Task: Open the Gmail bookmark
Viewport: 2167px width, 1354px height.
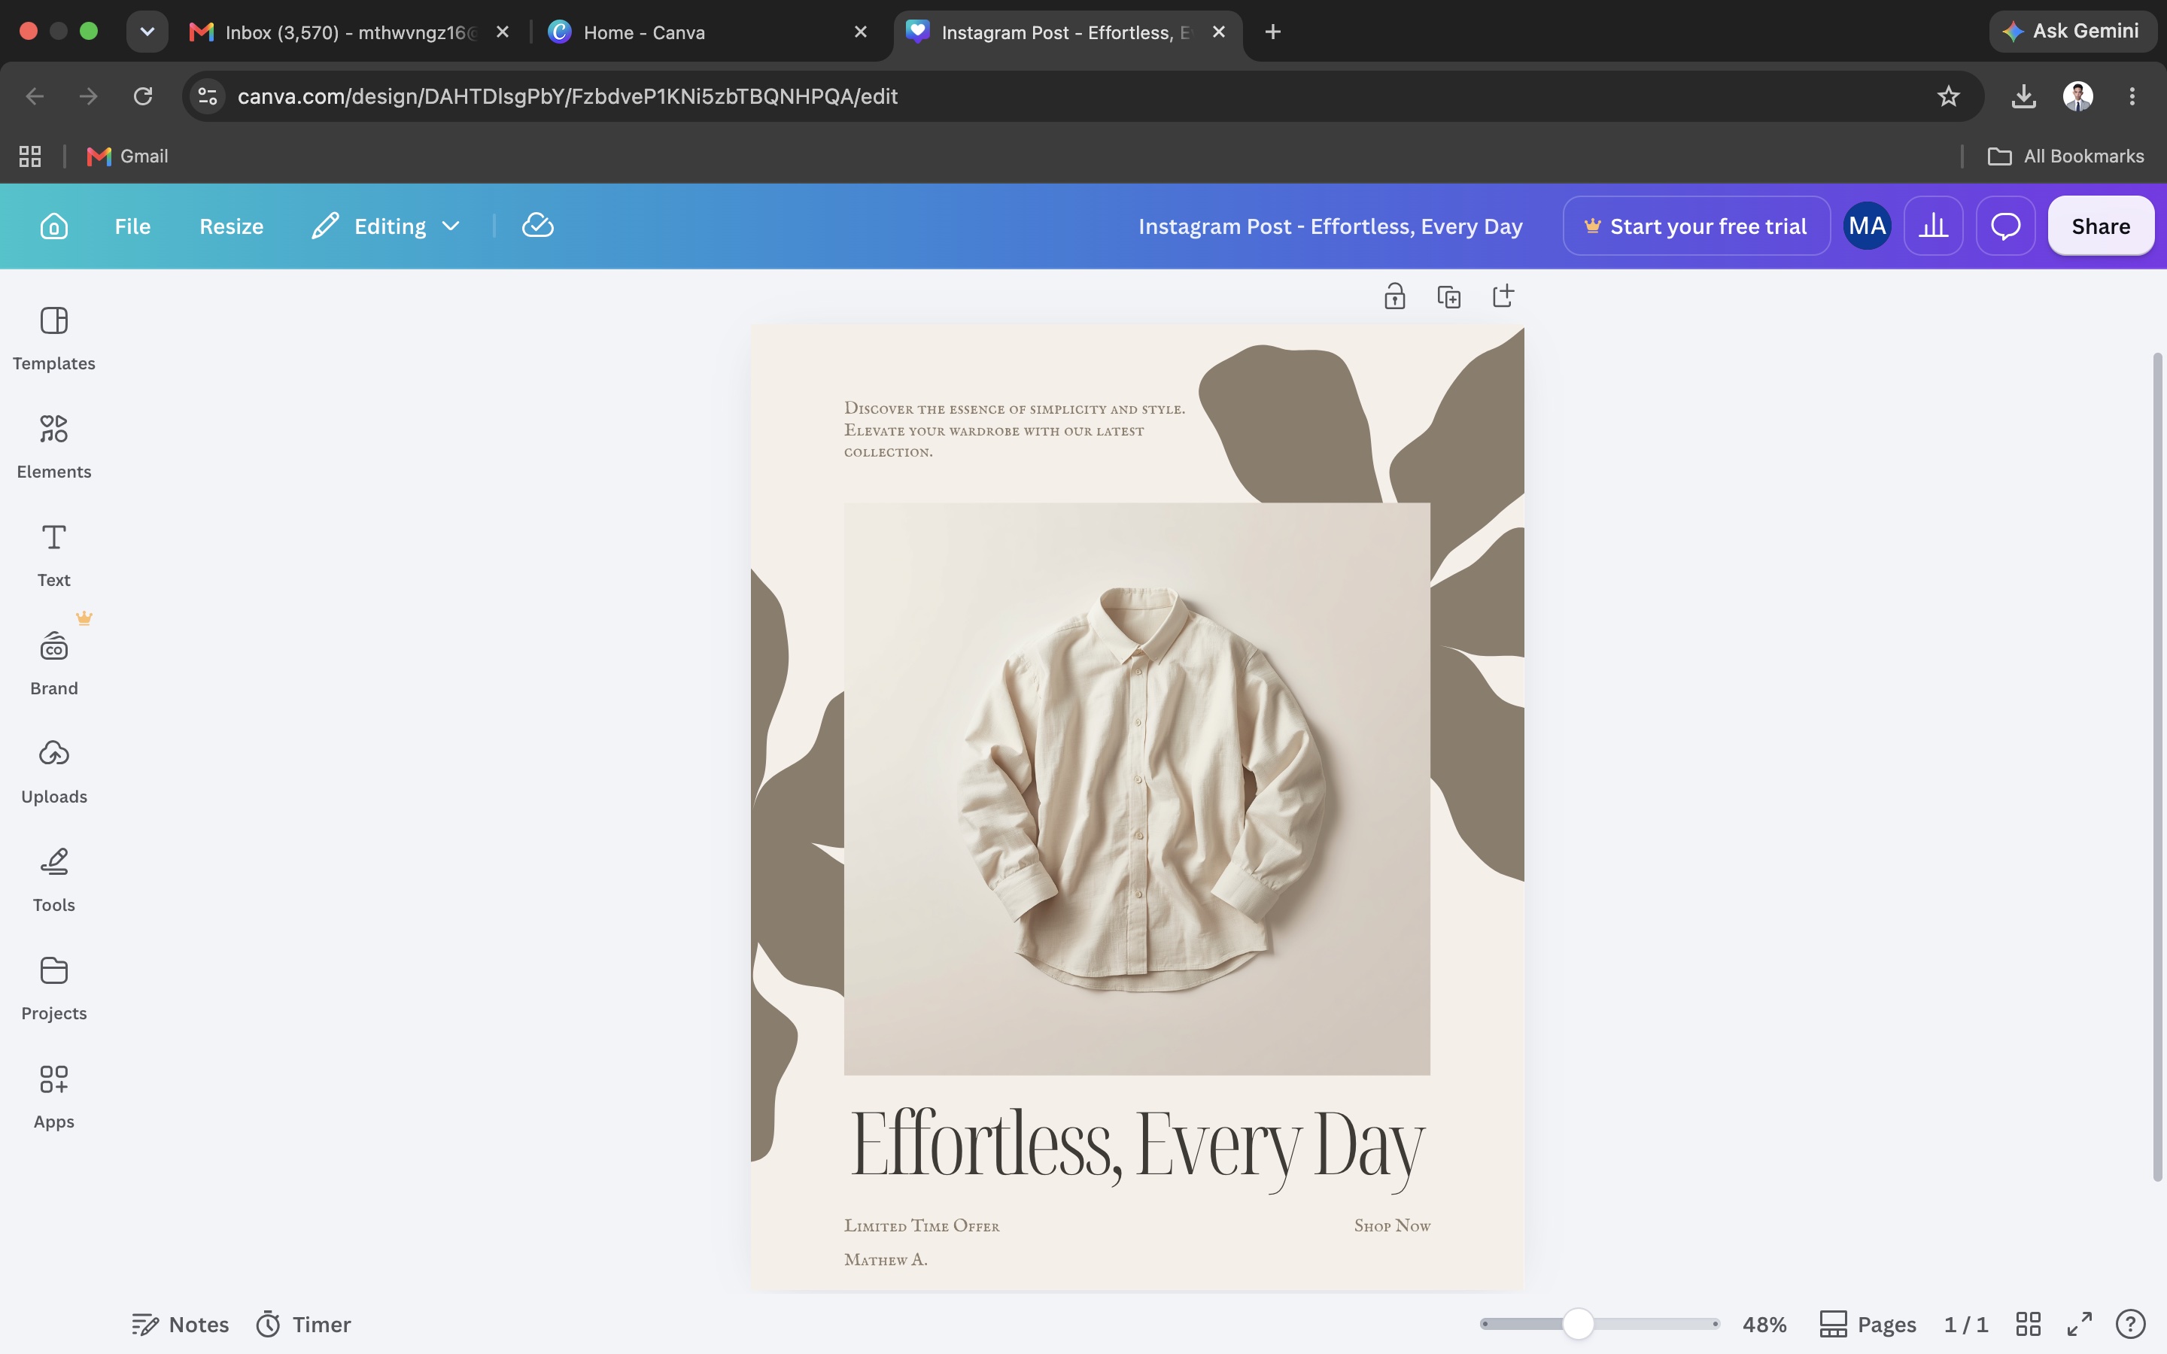Action: (127, 156)
